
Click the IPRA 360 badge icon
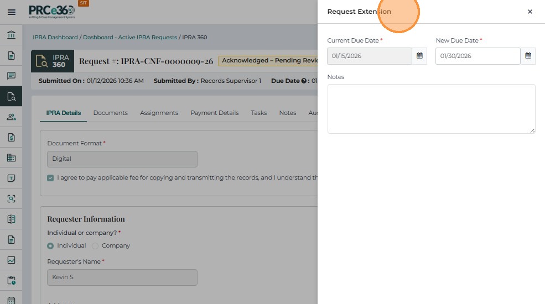pos(53,61)
